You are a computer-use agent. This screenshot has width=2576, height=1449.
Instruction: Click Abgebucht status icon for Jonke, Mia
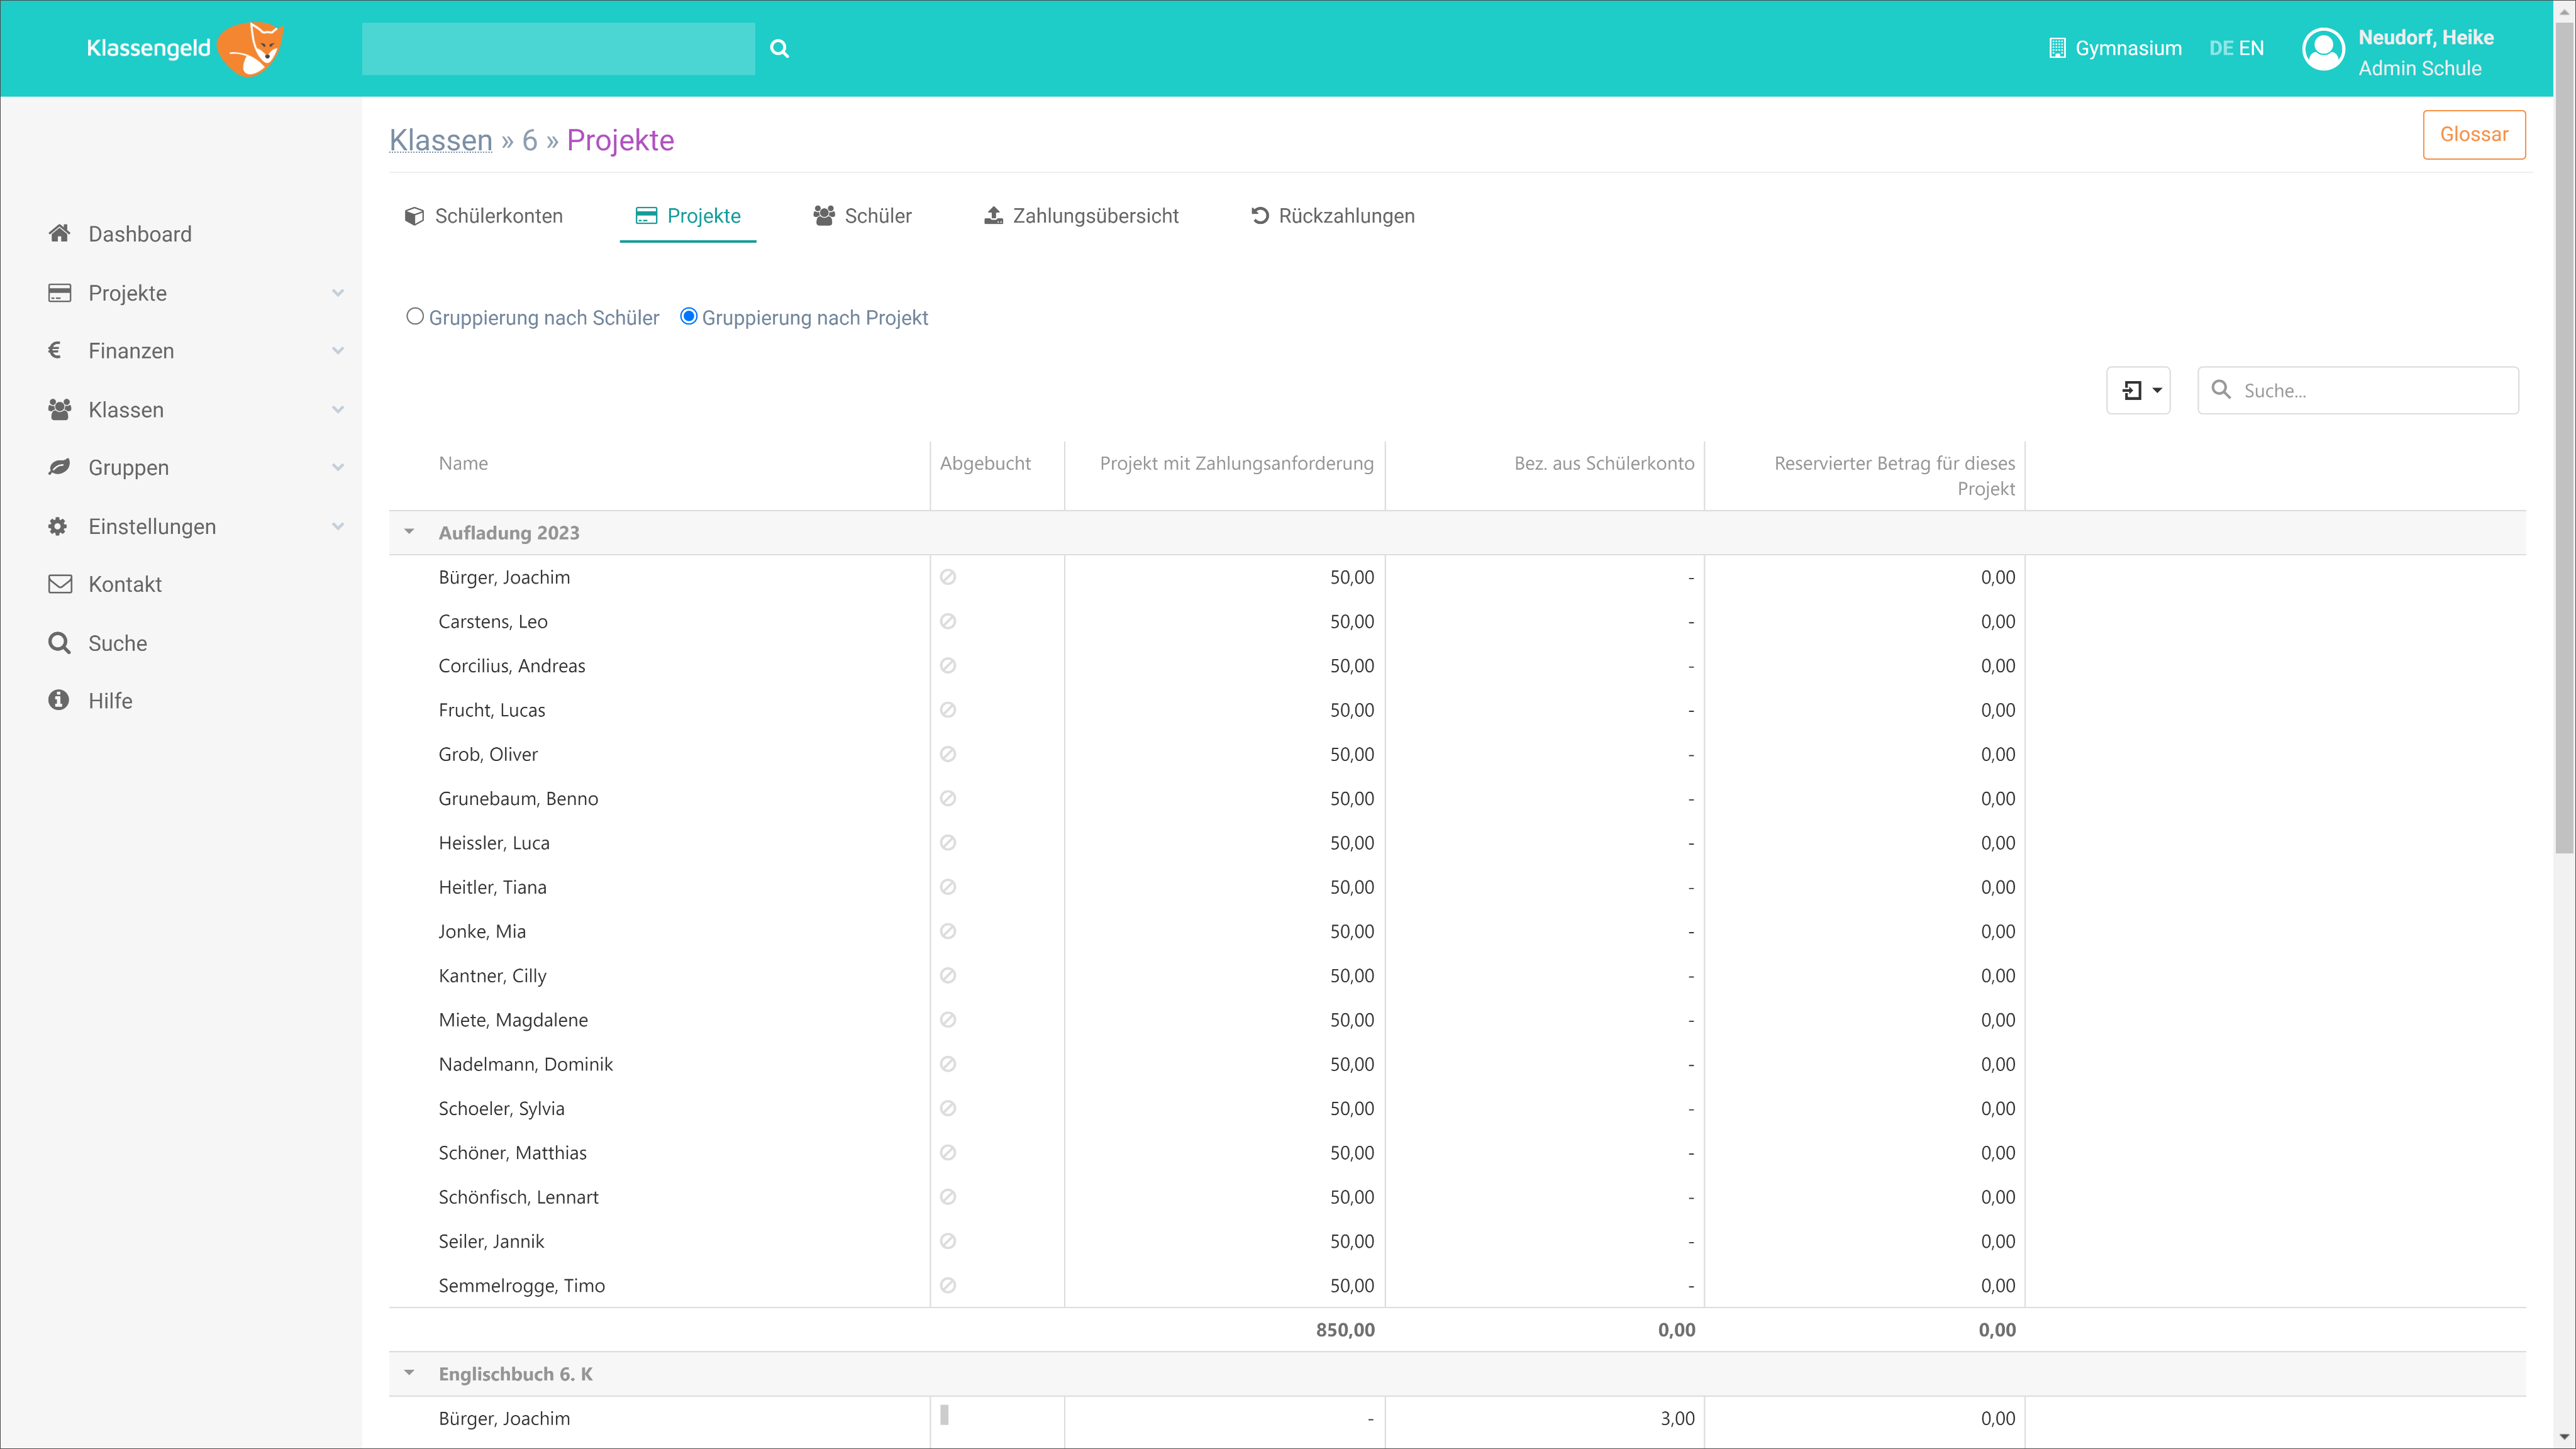tap(948, 931)
